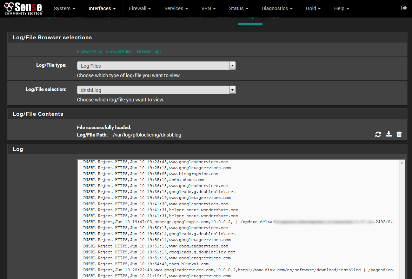412x279 pixels.
Task: Expand the Status menu
Action: (x=239, y=8)
